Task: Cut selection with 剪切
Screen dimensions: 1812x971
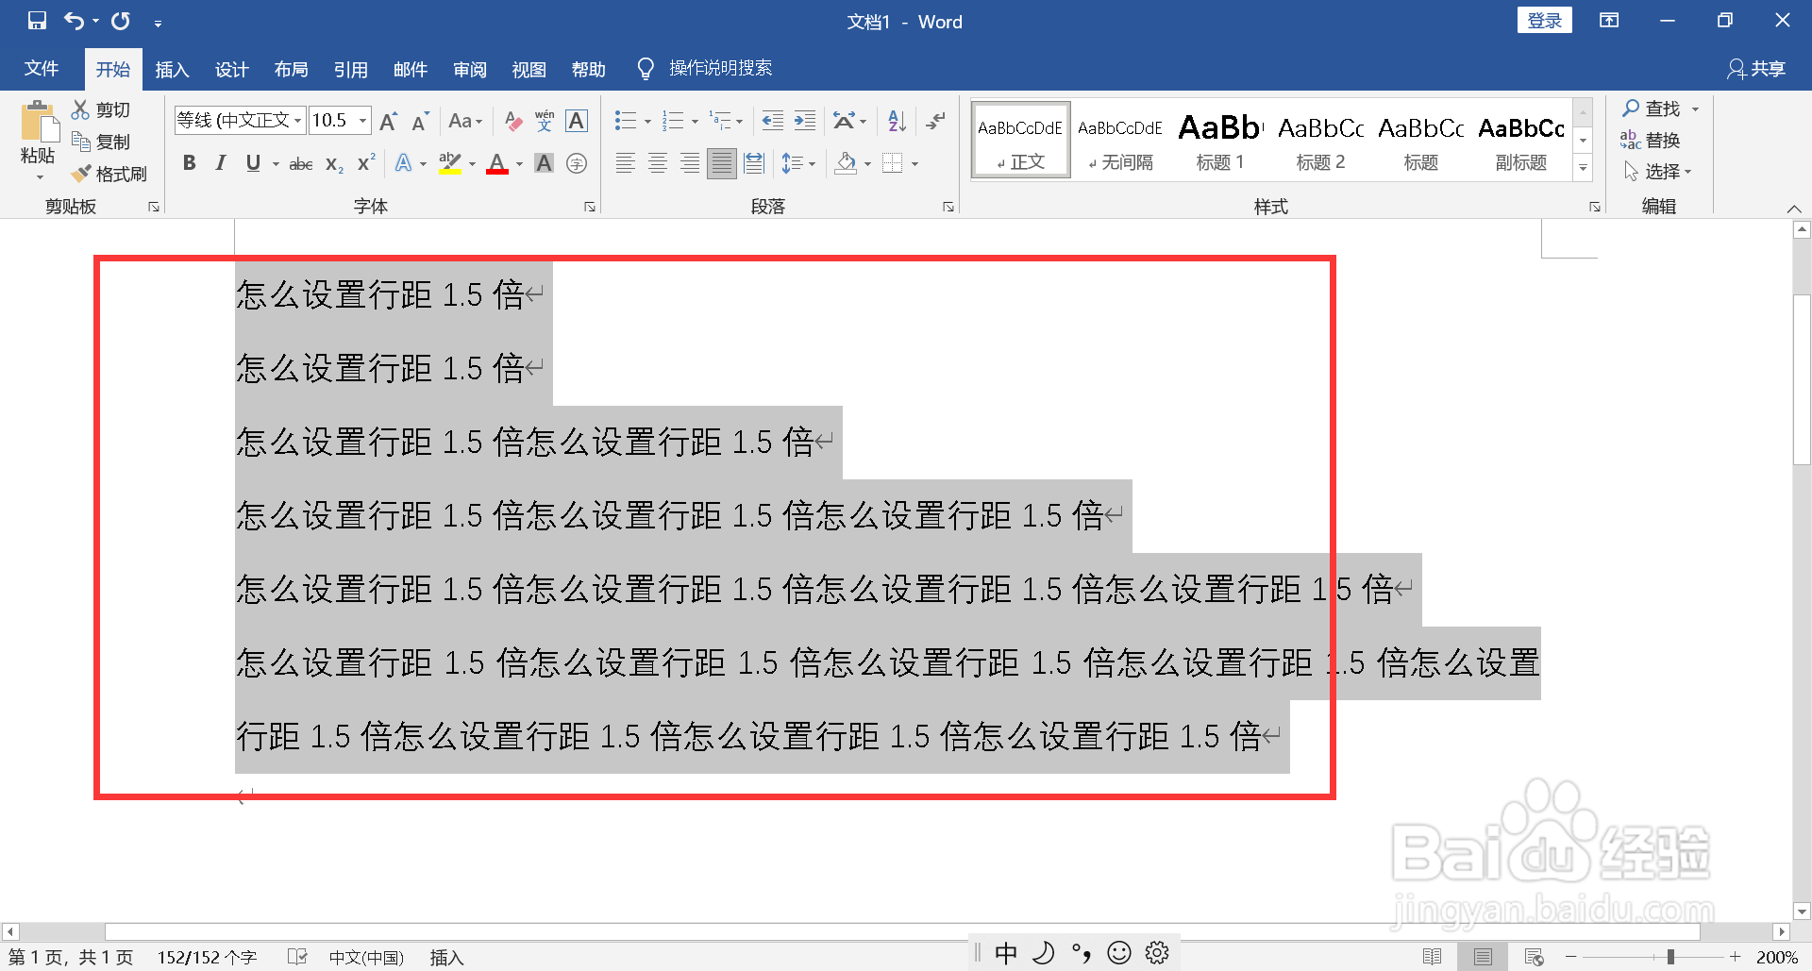Action: click(x=102, y=110)
